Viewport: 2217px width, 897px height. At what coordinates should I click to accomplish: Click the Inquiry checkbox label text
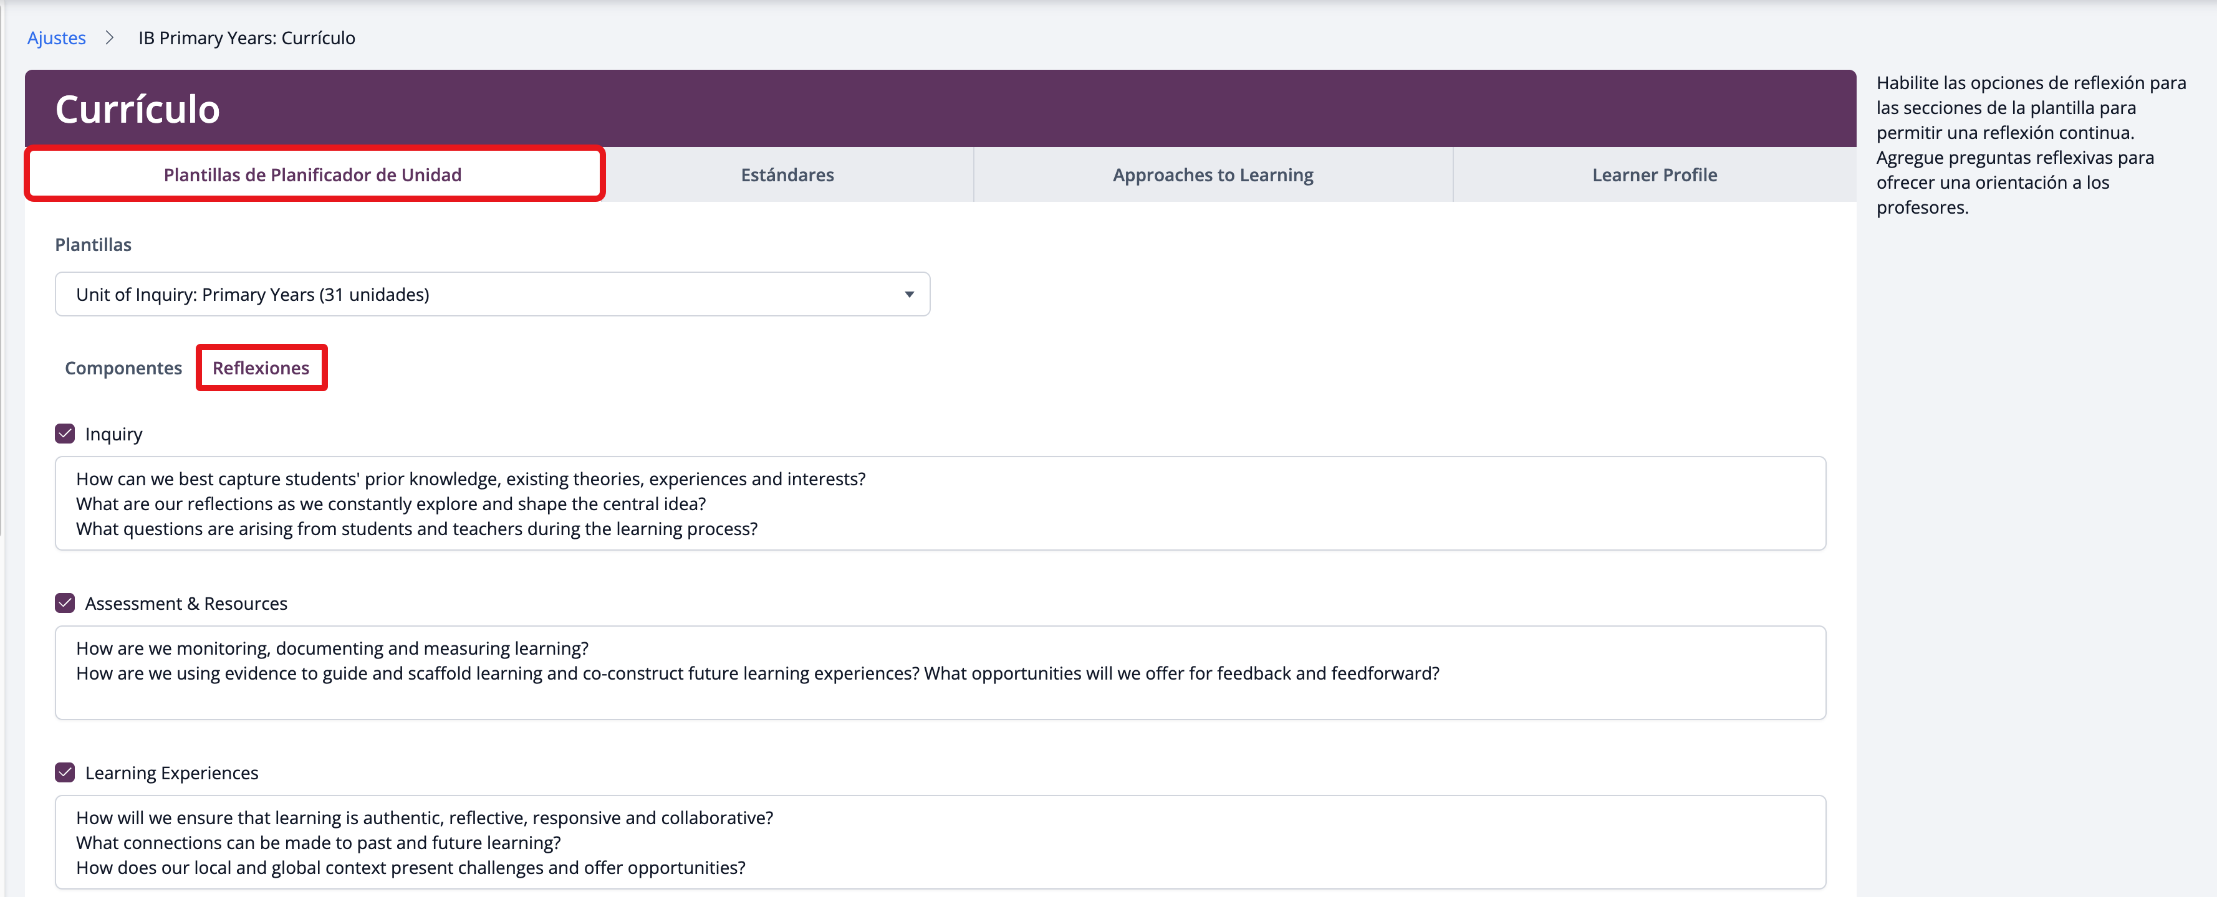pos(113,434)
